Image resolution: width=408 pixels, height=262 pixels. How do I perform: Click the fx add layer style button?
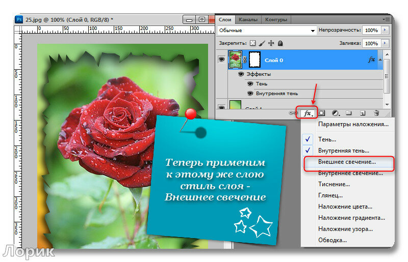[308, 113]
